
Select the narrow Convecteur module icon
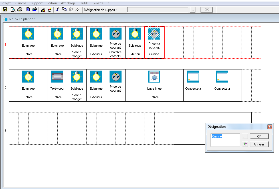pyautogui.click(x=193, y=77)
